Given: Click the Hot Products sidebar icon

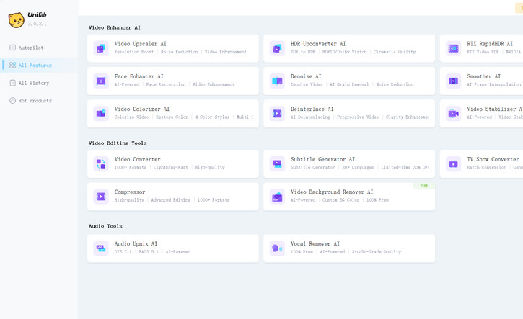Looking at the screenshot, I should [13, 101].
